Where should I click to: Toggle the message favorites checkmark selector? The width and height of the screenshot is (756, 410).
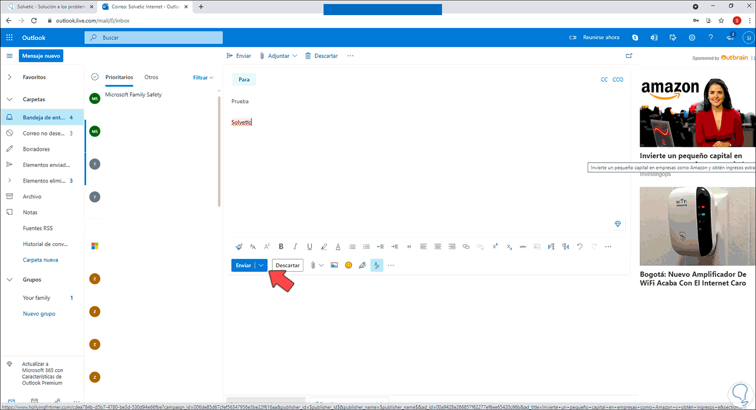pos(95,77)
